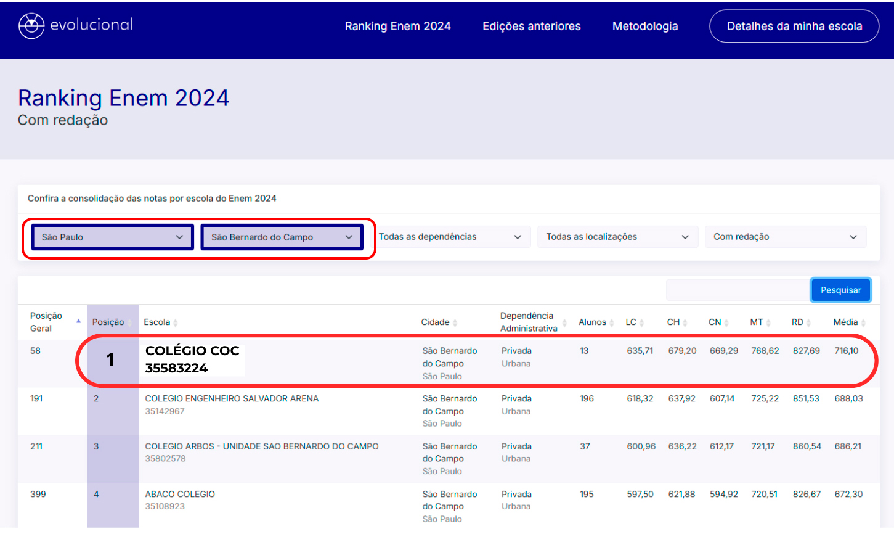The height and width of the screenshot is (550, 894).
Task: Click the sort arrows beside the CH header
Action: [685, 322]
